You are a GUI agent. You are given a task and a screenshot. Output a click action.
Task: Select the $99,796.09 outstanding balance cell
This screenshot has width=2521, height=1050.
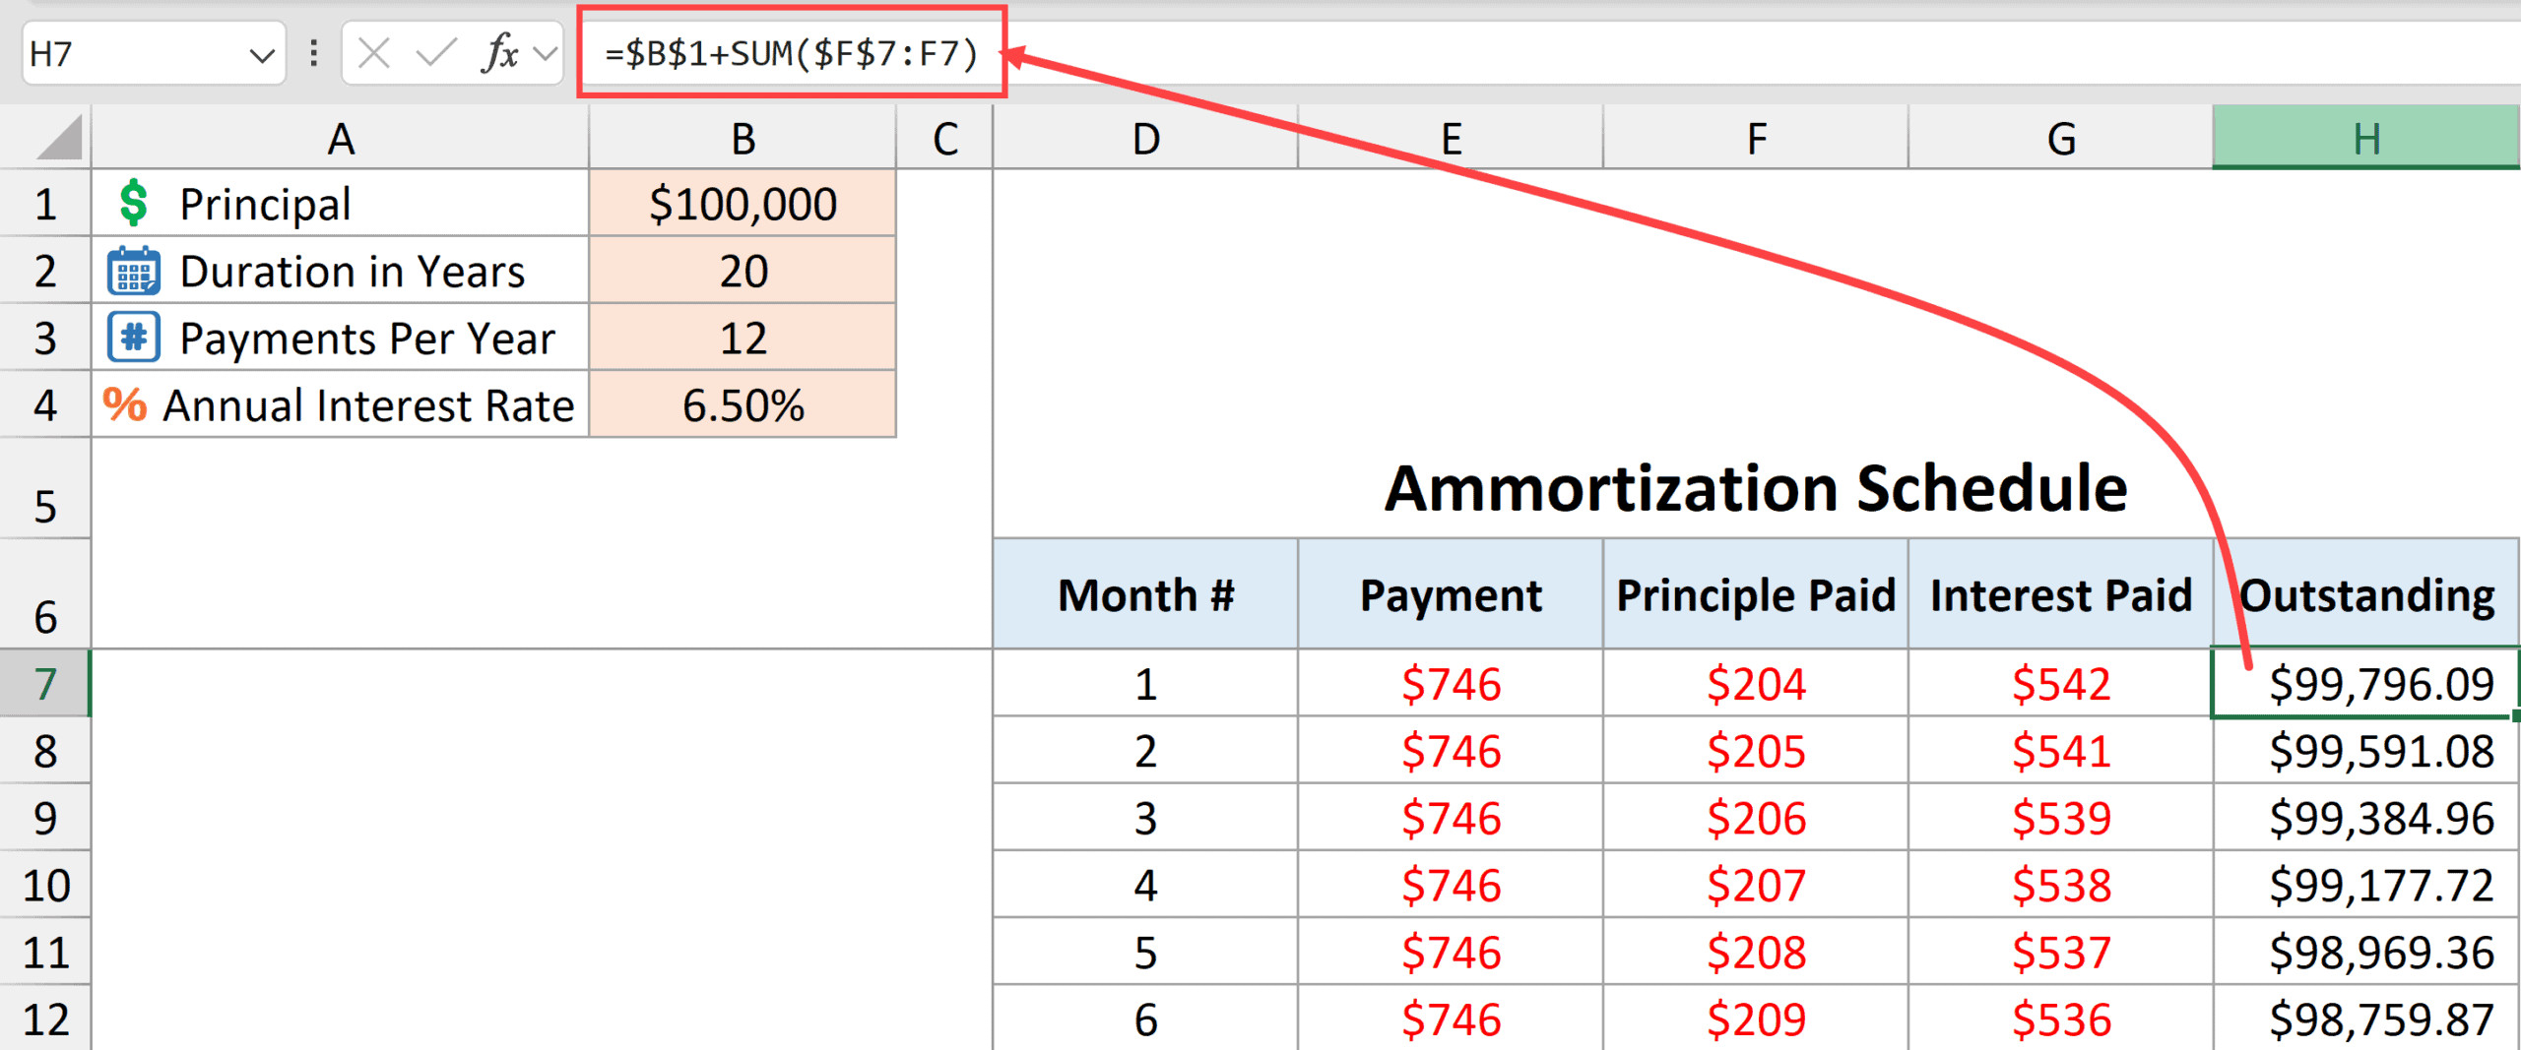coord(2364,684)
